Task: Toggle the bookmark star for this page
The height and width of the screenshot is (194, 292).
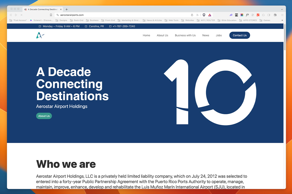Action: click(51, 15)
